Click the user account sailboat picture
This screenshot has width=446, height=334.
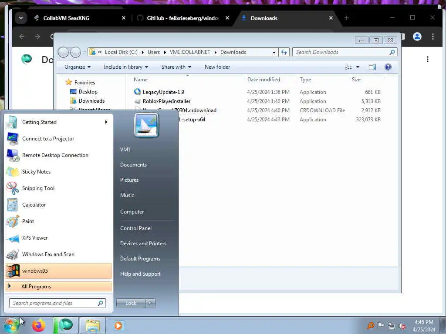point(146,125)
